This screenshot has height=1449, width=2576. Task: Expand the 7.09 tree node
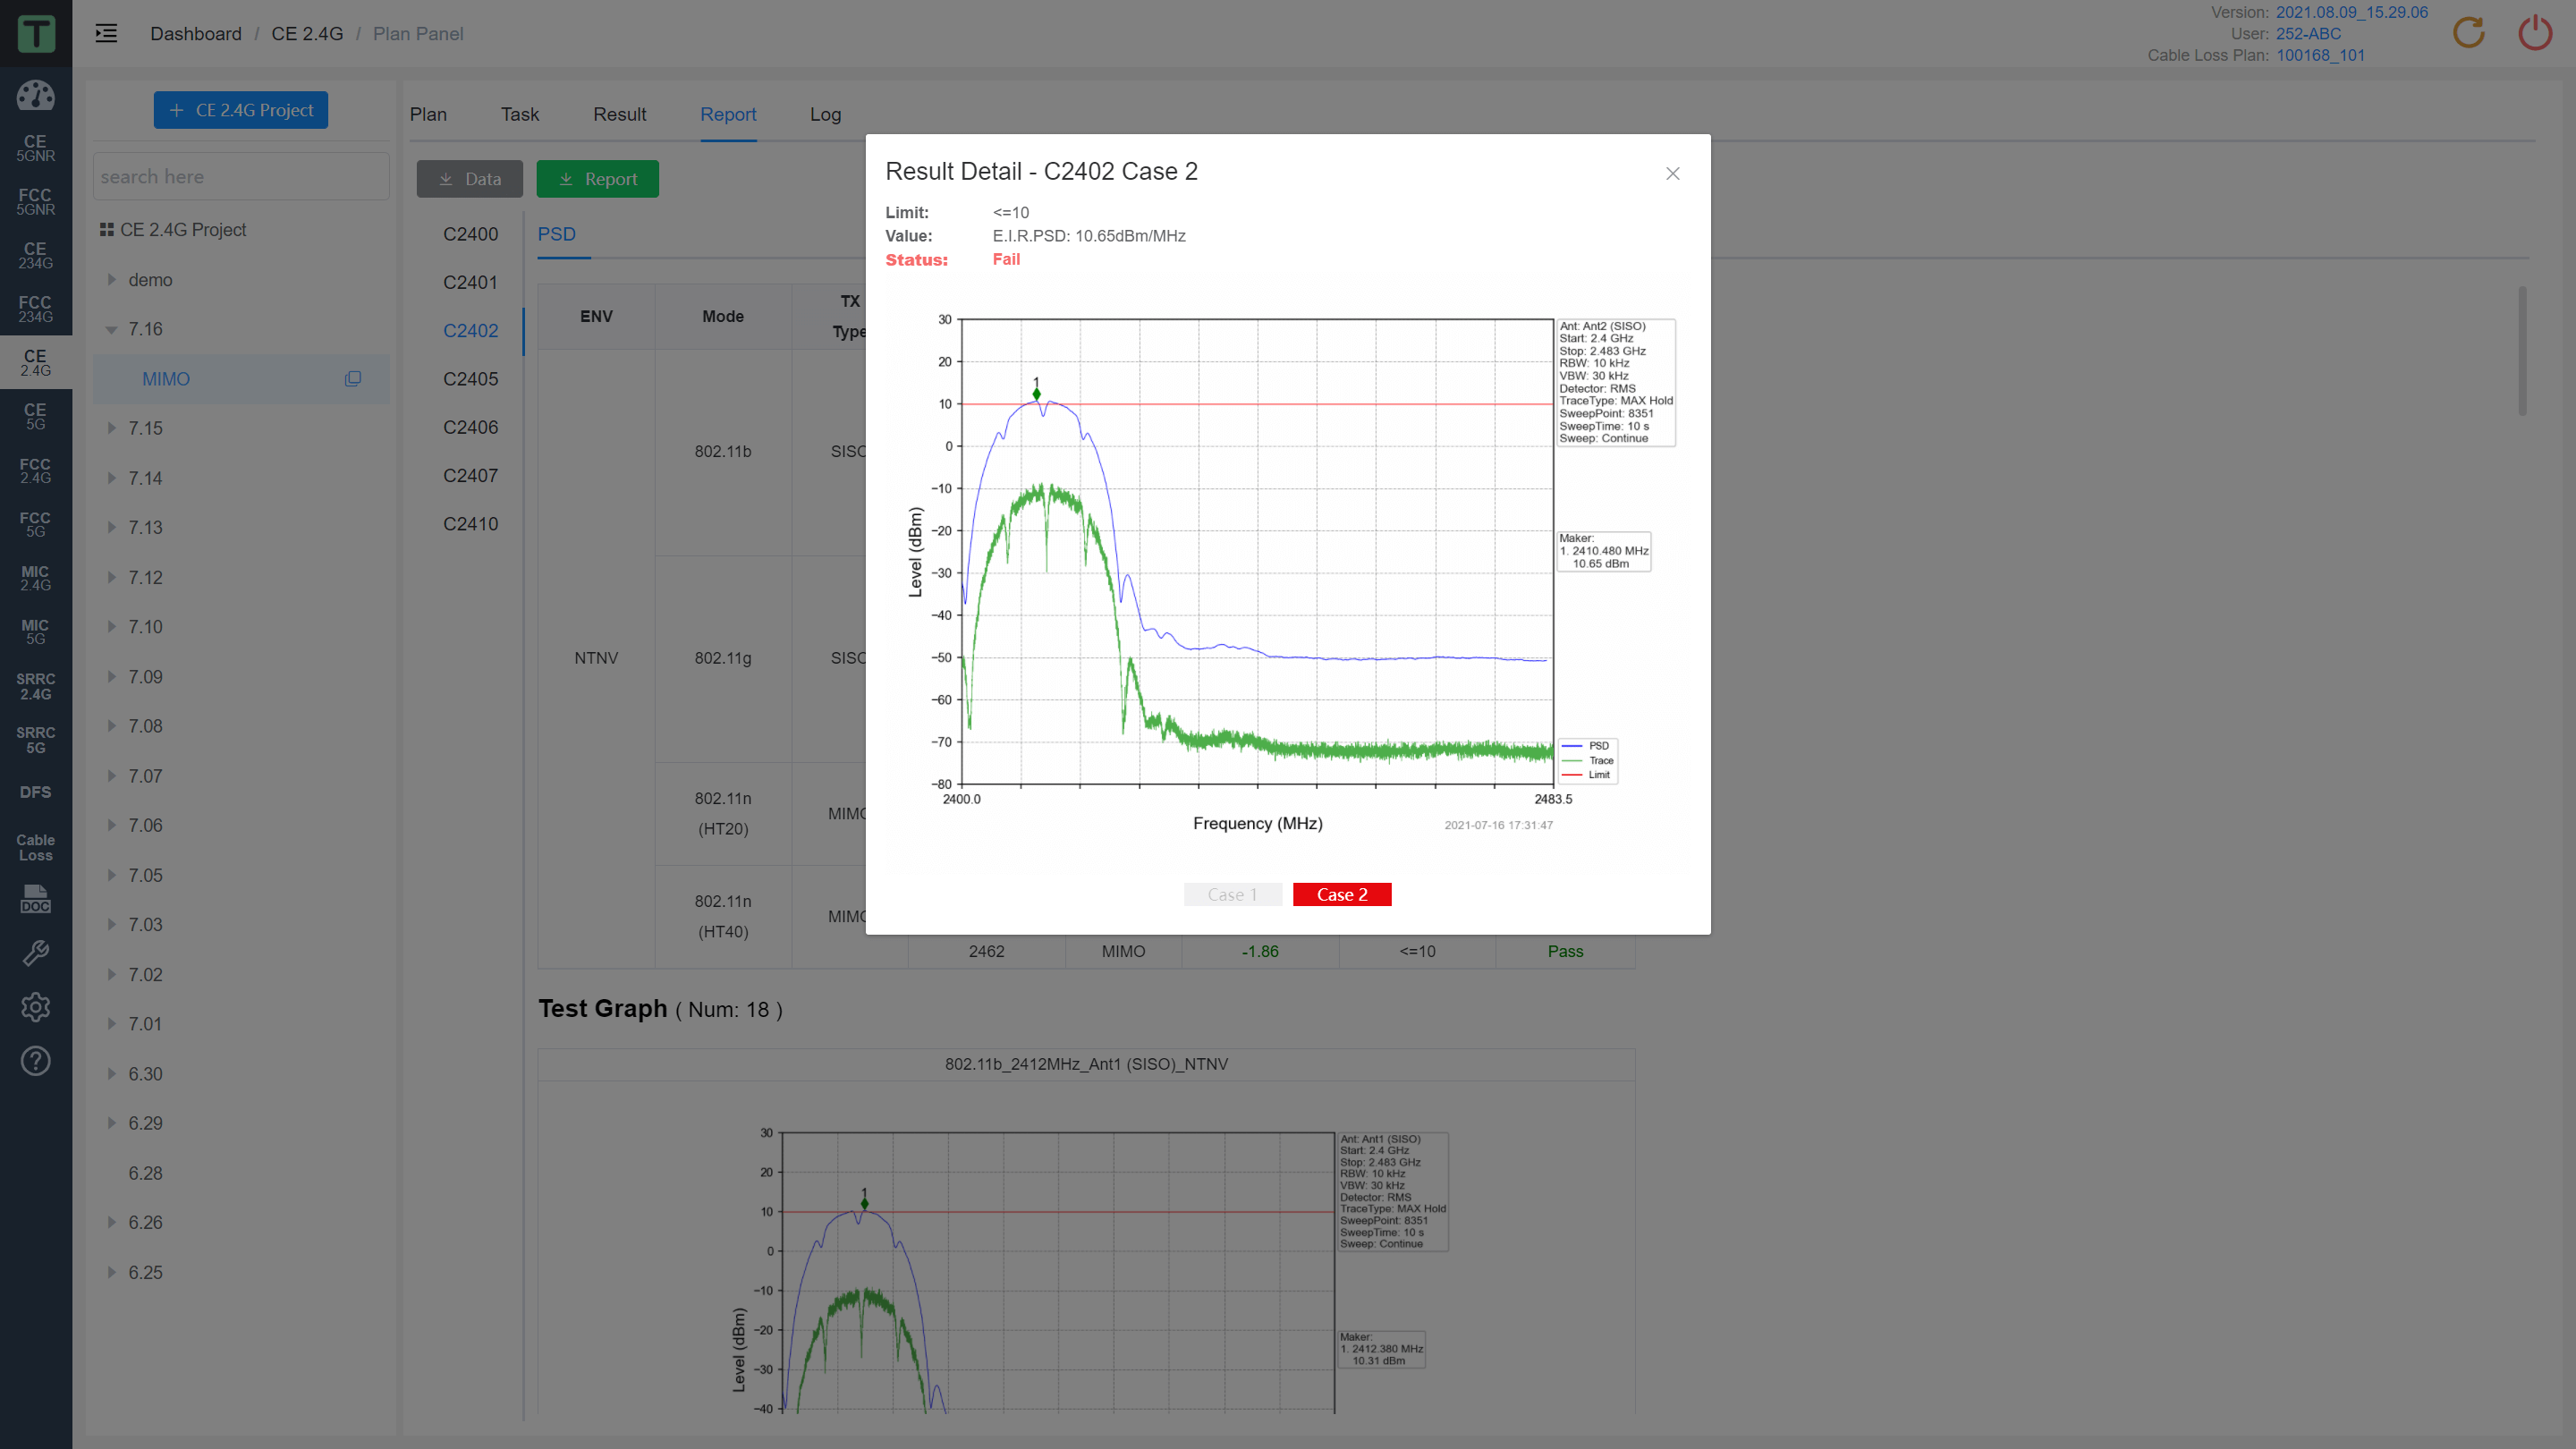pos(112,676)
